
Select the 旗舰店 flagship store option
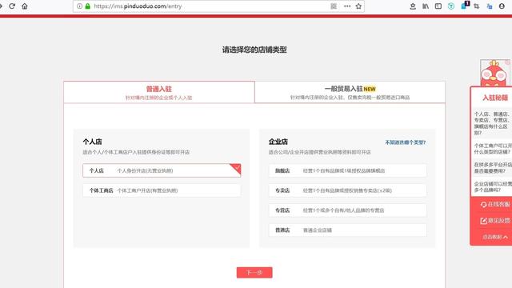347,170
